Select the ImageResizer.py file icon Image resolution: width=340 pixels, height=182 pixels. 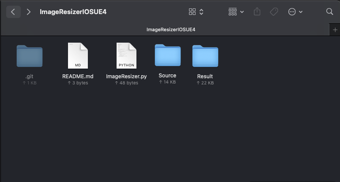click(x=126, y=55)
